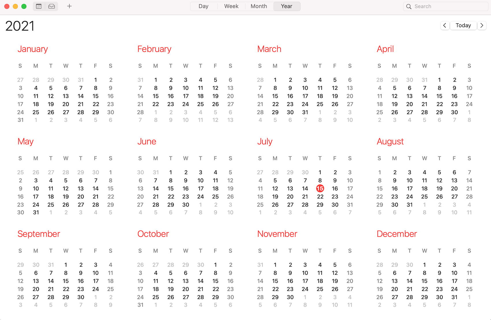Screen dimensions: 491x320
Task: Select December 25 in the calendar
Action: [469, 289]
